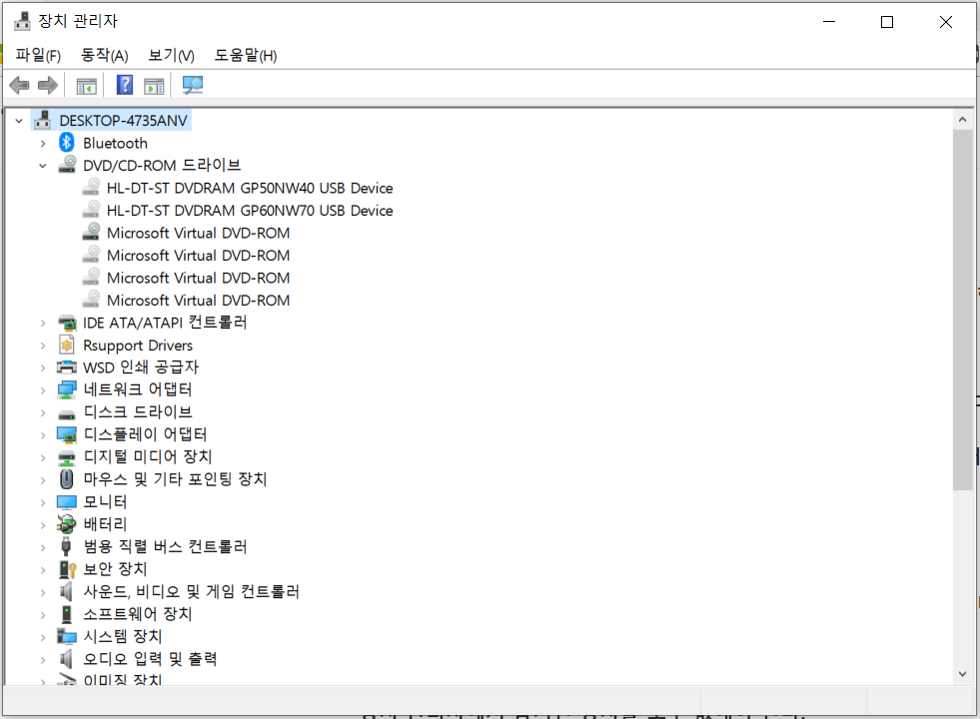Click the show/hide action pane icon
This screenshot has width=980, height=719.
click(x=154, y=86)
